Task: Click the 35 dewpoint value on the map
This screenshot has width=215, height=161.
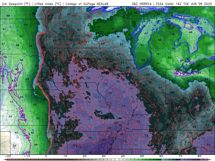Action: click(x=14, y=145)
